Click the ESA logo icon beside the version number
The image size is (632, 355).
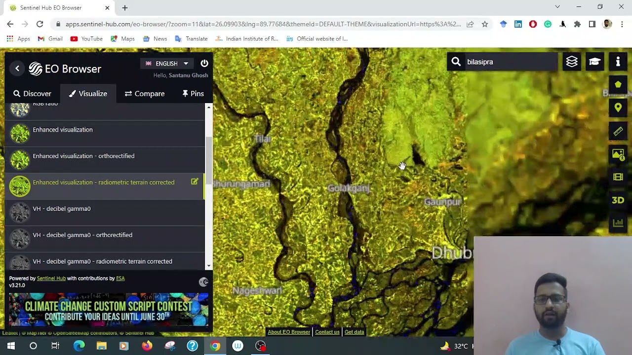point(203,282)
